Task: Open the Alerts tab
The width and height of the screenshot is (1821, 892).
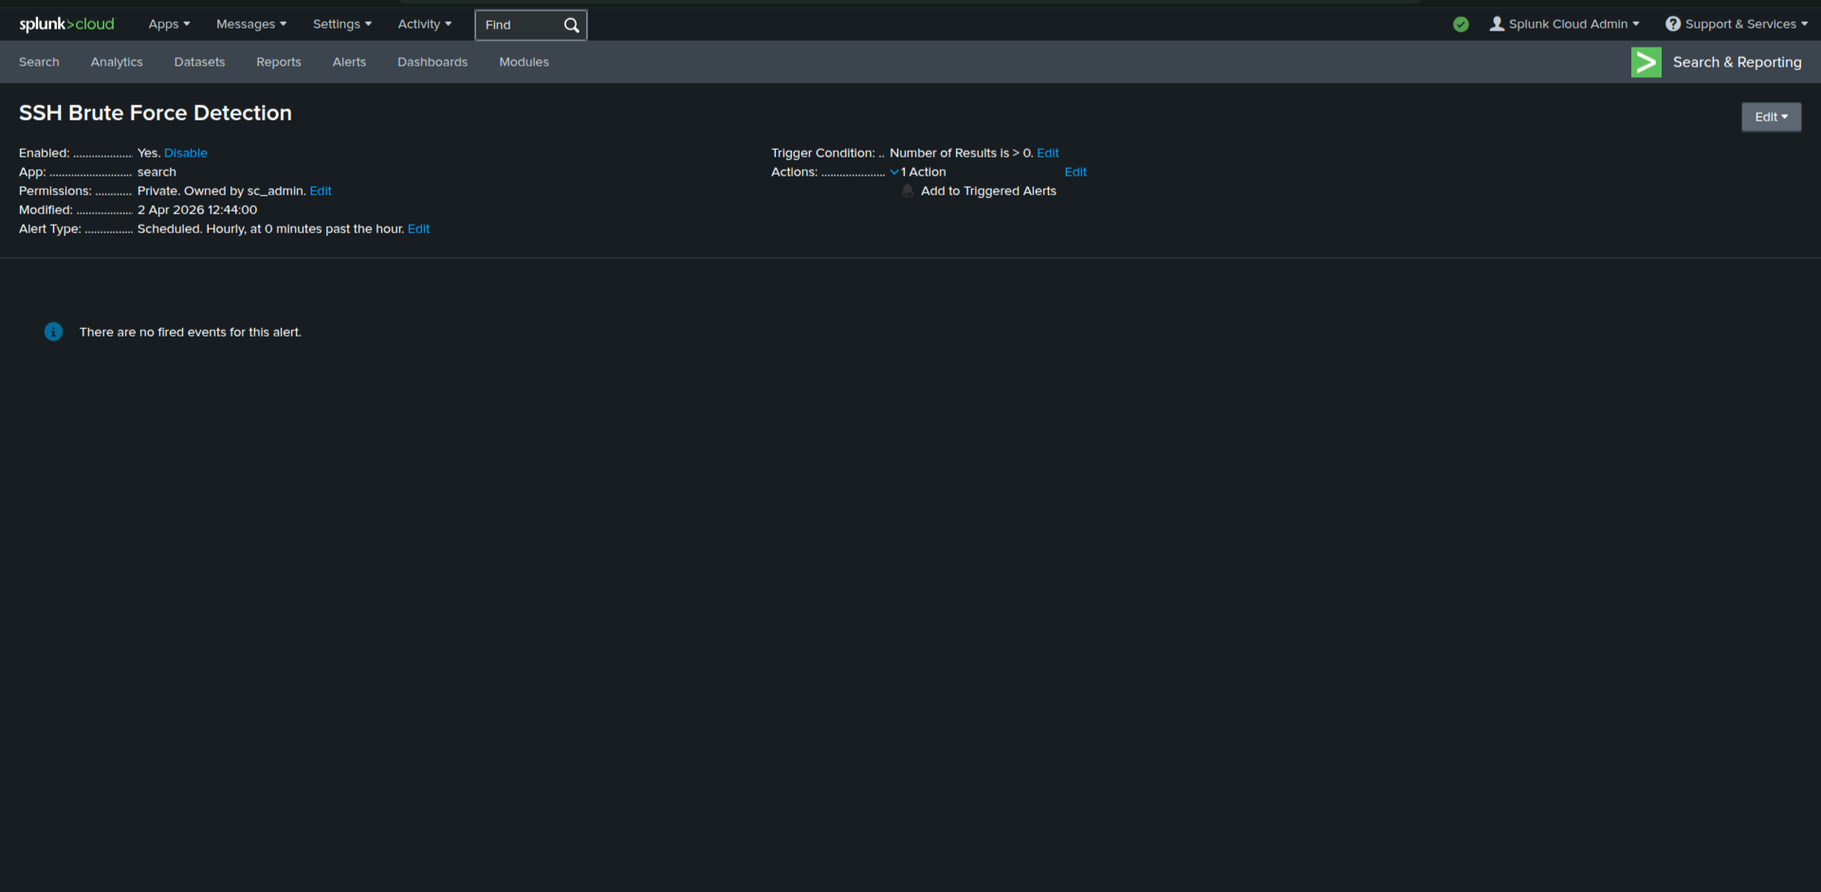Action: point(349,62)
